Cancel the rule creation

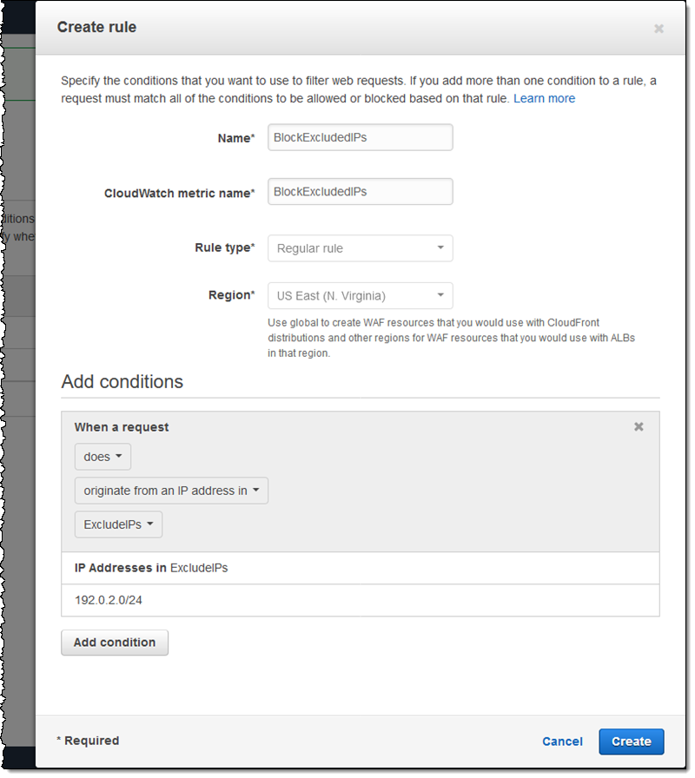coord(562,742)
